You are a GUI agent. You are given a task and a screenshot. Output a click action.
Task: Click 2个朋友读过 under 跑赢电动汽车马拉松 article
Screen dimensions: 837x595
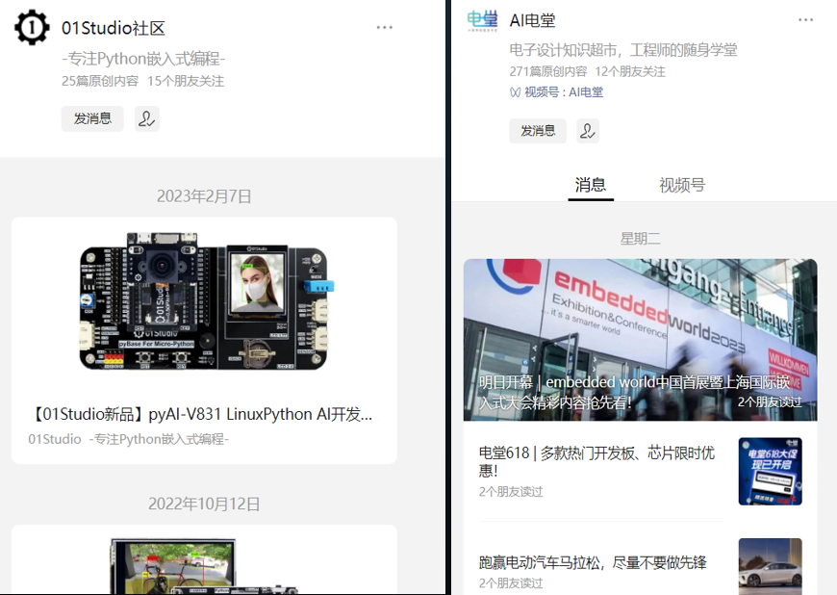tap(510, 583)
